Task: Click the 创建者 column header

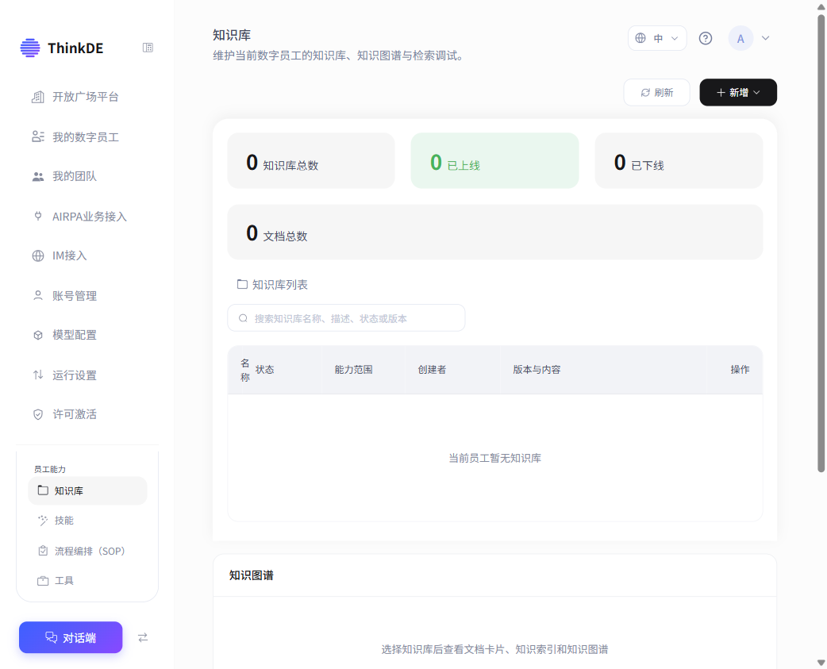Action: click(x=432, y=370)
